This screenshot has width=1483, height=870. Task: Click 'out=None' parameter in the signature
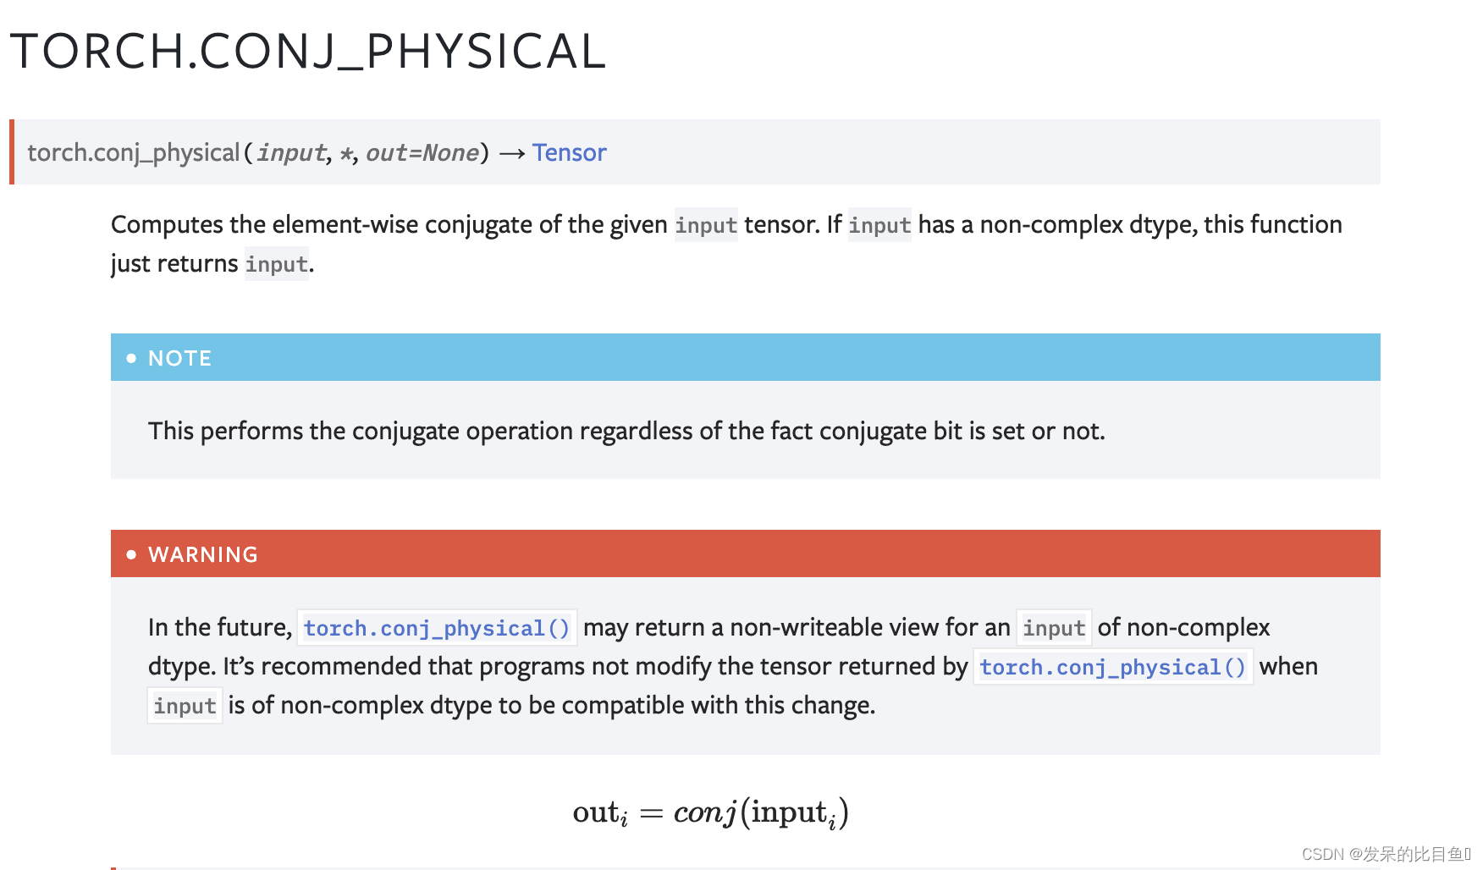tap(422, 153)
